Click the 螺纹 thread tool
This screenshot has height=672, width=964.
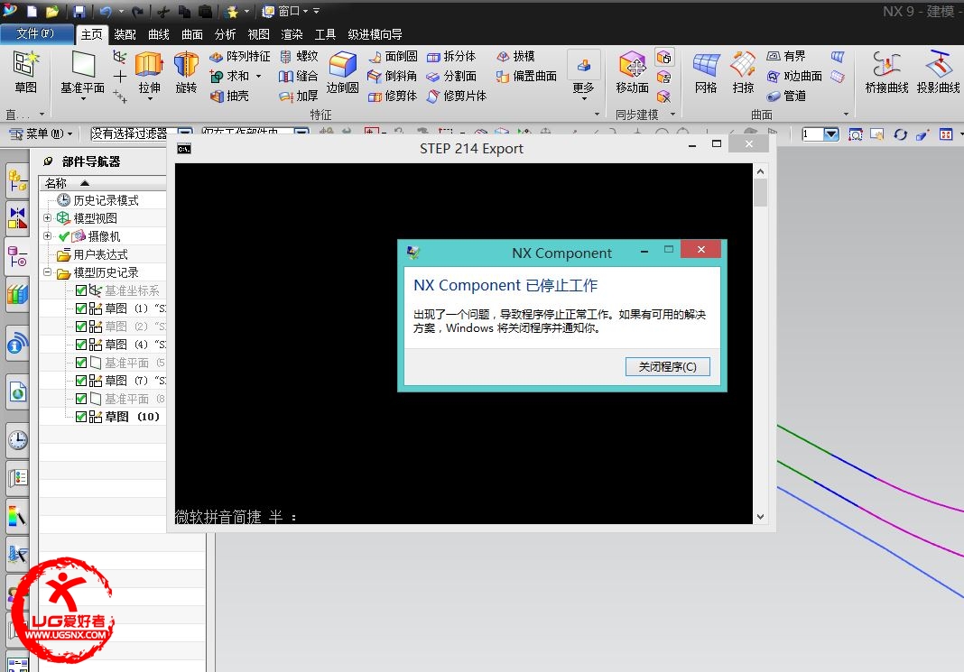300,57
